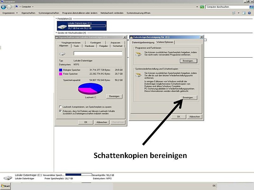Open the Freigabe tab
Image resolution: width=254 pixels, height=190 pixels.
[x=104, y=46]
